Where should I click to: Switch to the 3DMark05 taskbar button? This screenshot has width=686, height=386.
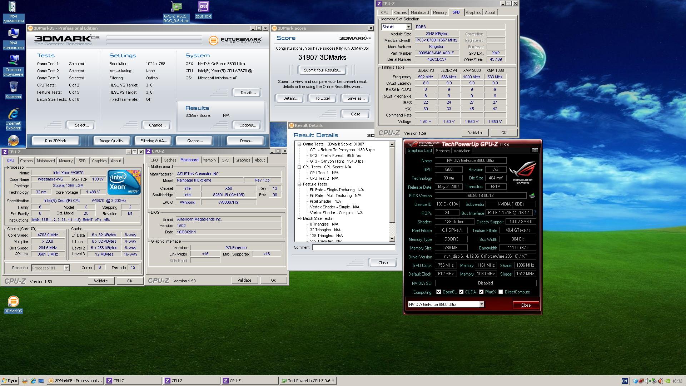(75, 381)
